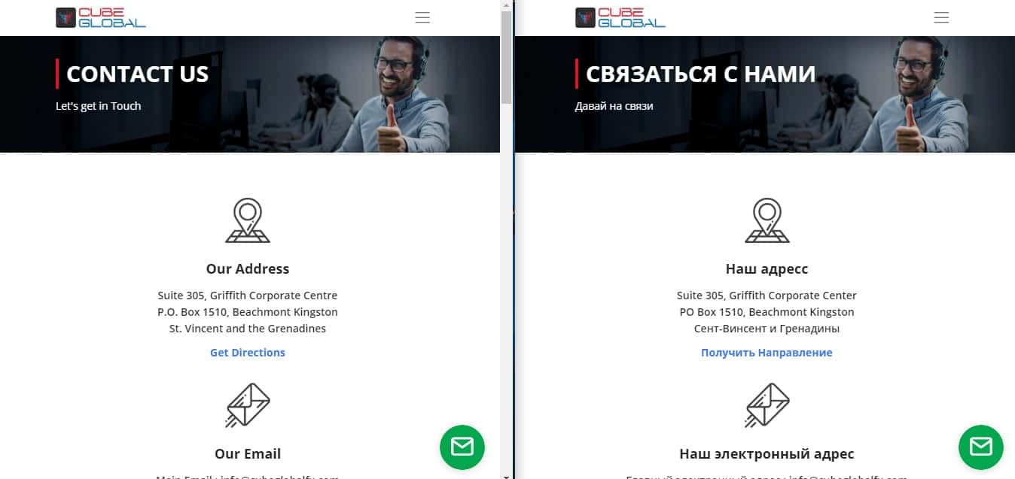This screenshot has width=1015, height=479.
Task: Open green mail chat button on Russian page
Action: click(981, 447)
